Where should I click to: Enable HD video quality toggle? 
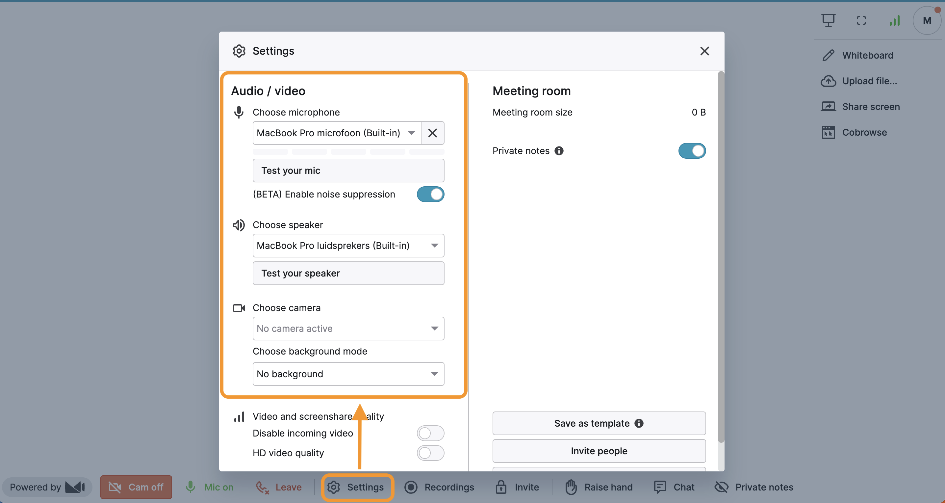click(x=430, y=453)
